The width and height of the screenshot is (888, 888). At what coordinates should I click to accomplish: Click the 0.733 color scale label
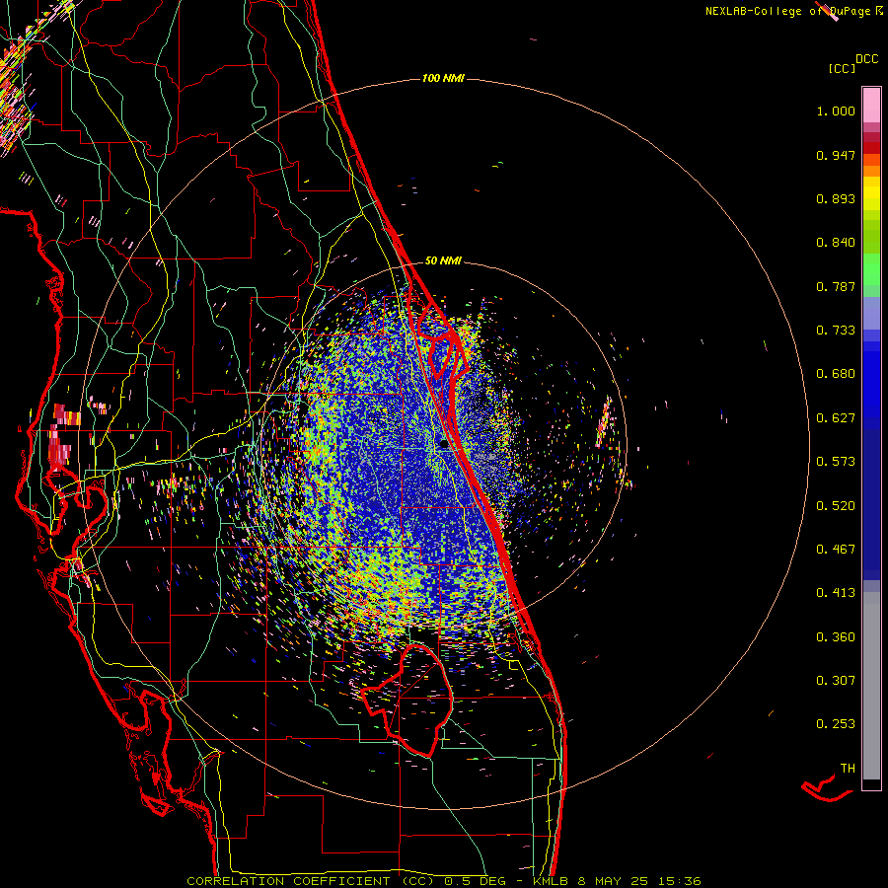coord(836,331)
